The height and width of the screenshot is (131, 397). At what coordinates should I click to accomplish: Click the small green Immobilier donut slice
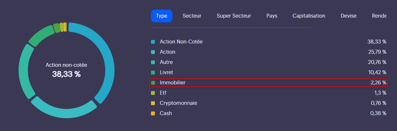pos(57,28)
